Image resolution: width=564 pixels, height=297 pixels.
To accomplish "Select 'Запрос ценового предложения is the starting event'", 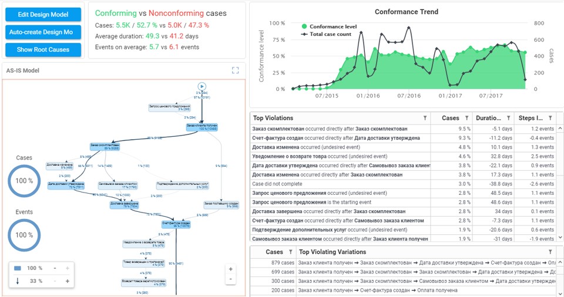I will tap(403, 202).
